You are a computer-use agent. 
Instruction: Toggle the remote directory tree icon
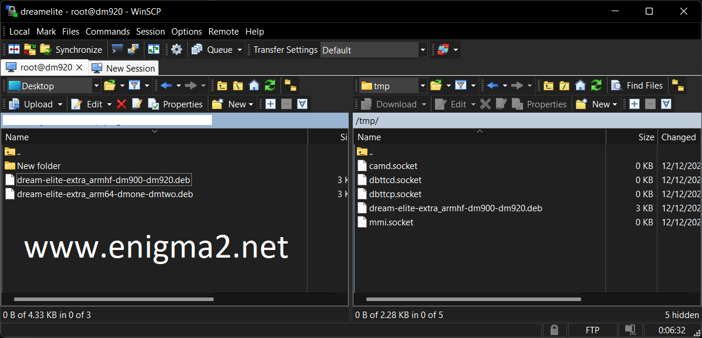point(678,86)
